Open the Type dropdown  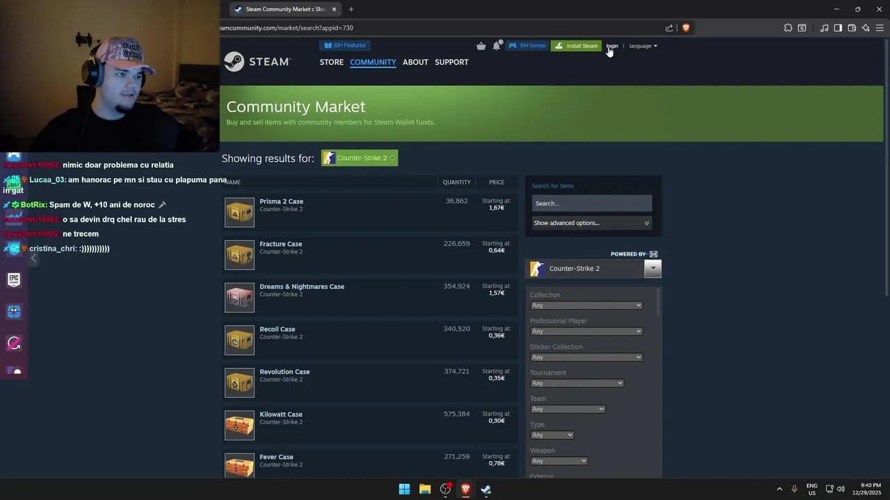552,435
